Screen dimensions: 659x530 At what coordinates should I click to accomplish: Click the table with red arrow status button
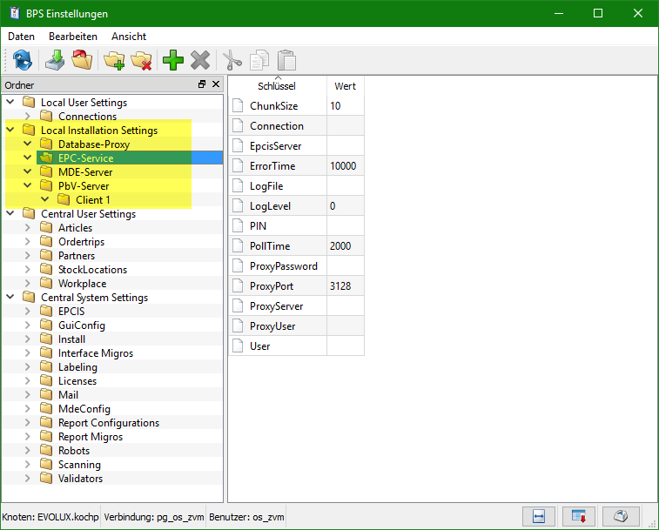[x=578, y=516]
